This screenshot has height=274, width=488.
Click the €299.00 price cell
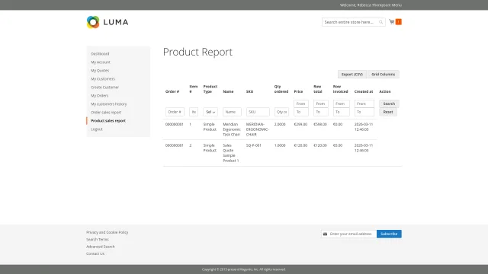(300, 124)
